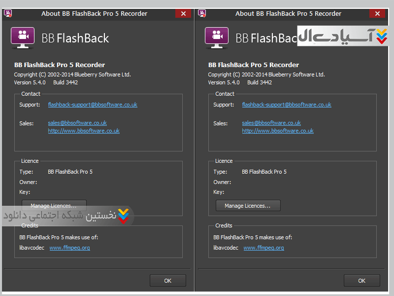Click sales@bbsoftware.co.uk in the right dialog
394x296 pixels.
tap(271, 123)
